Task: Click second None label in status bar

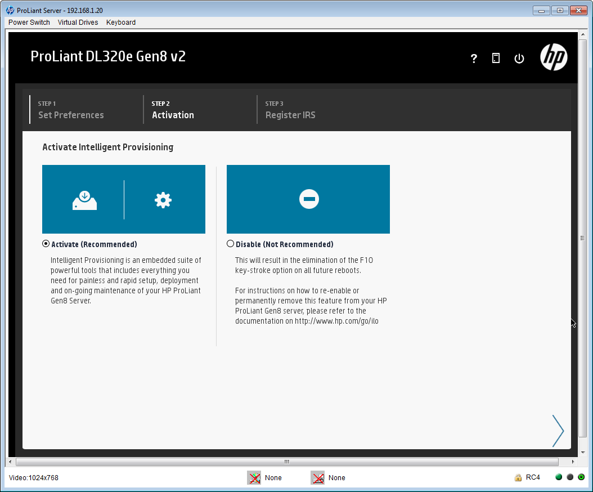Action: tap(337, 477)
